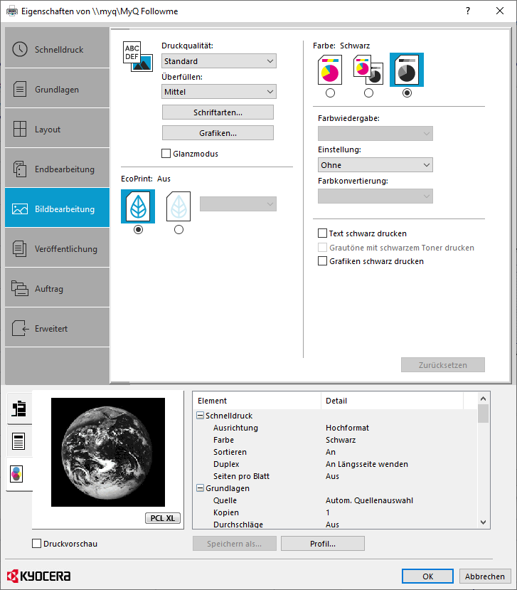The height and width of the screenshot is (590, 517).
Task: Open the Überfüllen dropdown set to Mittel
Action: pos(219,92)
